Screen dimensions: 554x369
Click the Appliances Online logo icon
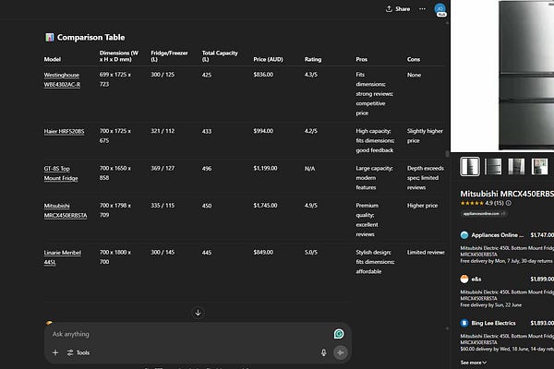tap(464, 235)
